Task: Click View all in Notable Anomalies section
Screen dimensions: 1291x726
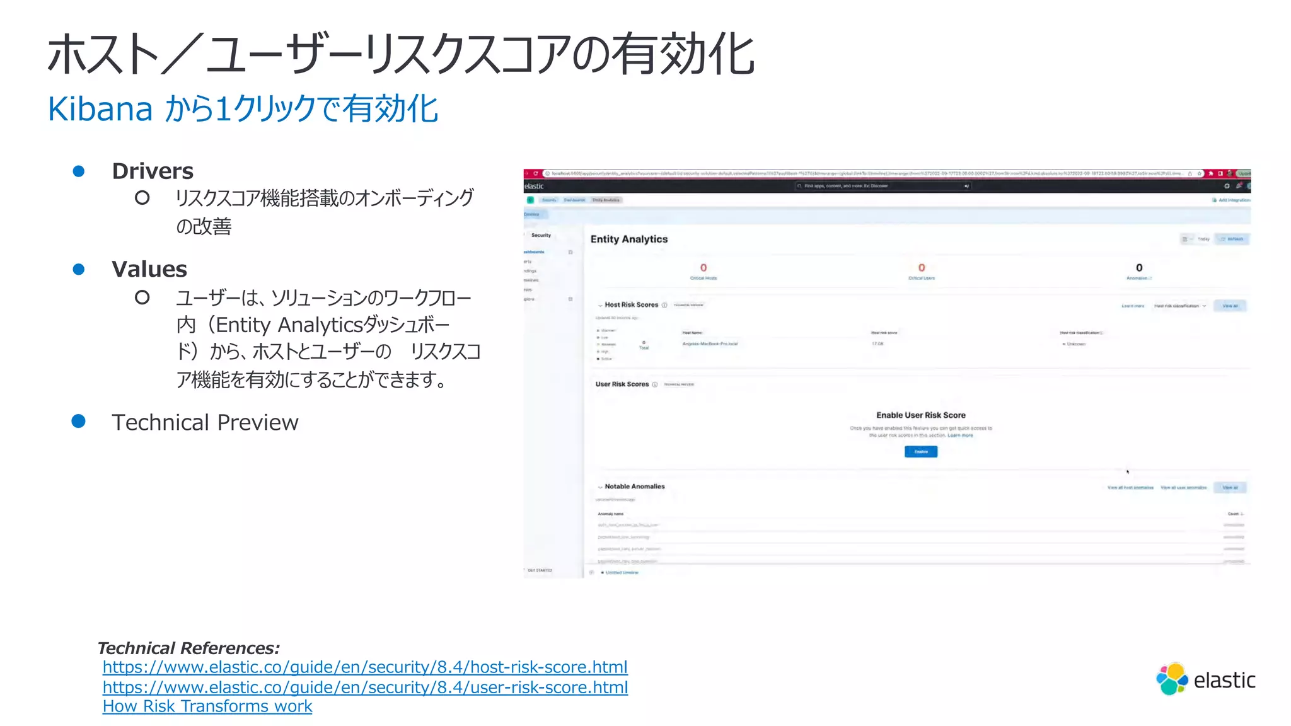Action: point(1230,487)
